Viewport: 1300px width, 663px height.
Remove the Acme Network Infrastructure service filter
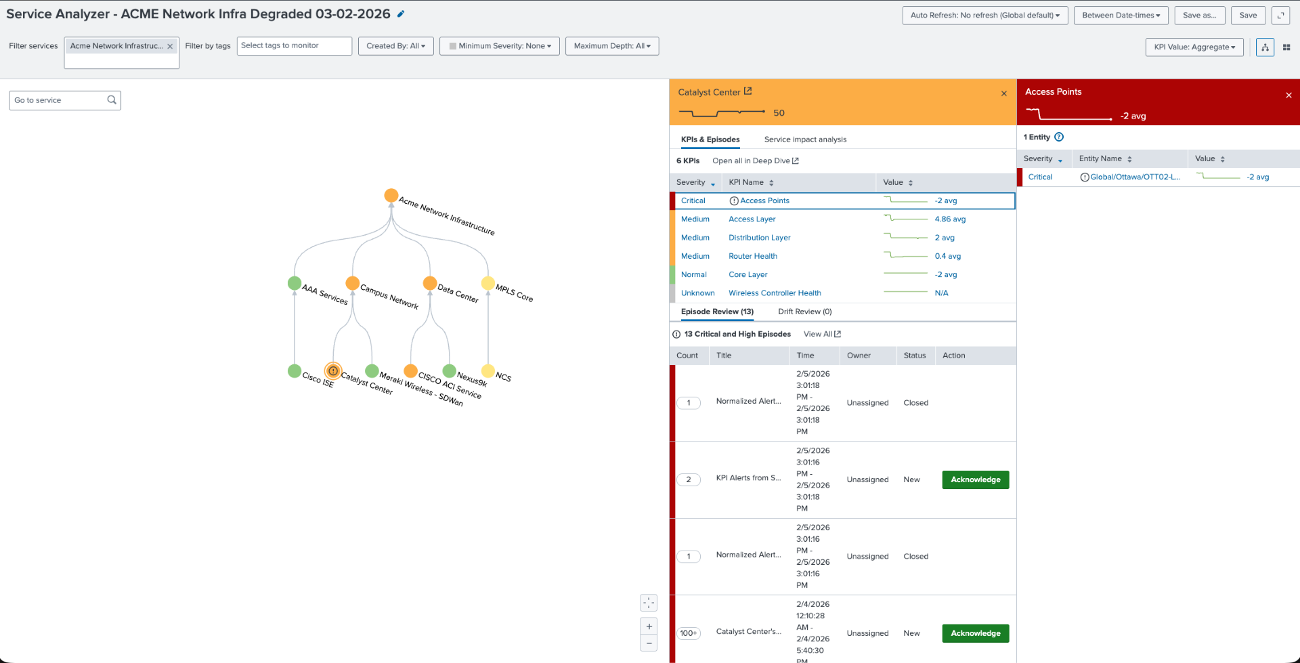(x=170, y=47)
